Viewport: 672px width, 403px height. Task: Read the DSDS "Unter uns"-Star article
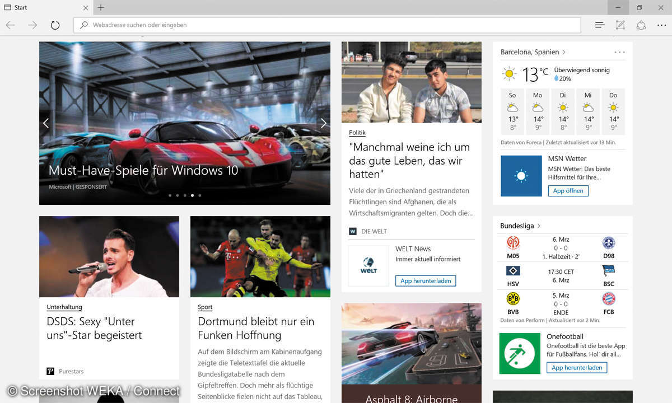click(94, 329)
